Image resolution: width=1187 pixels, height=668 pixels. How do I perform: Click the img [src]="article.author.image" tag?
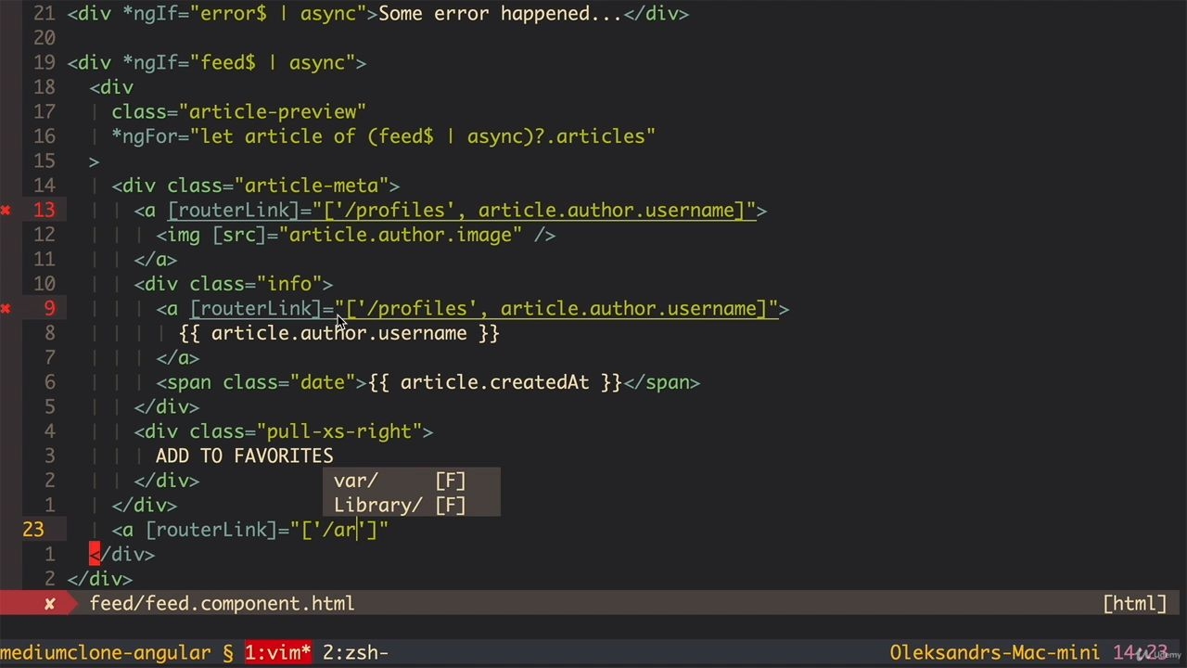click(356, 235)
